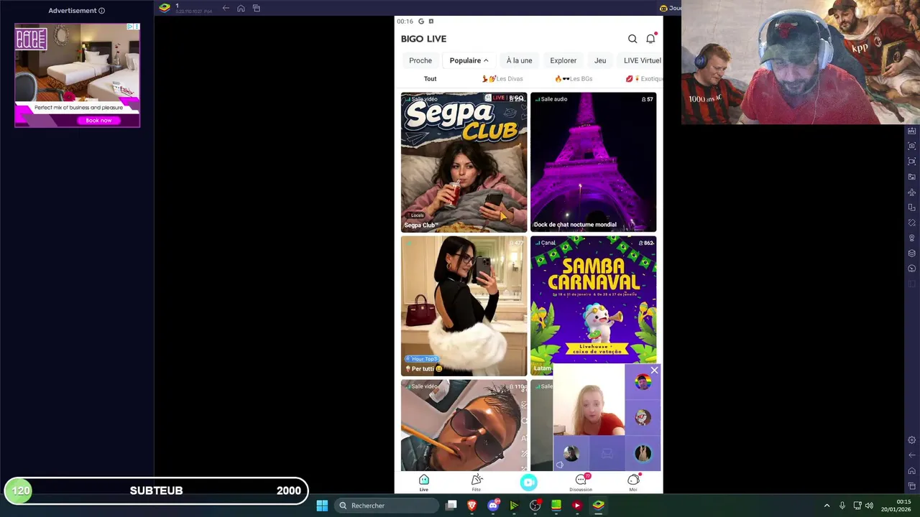This screenshot has width=920, height=517.
Task: Open the OBS Studio taskbar icon
Action: tap(535, 506)
